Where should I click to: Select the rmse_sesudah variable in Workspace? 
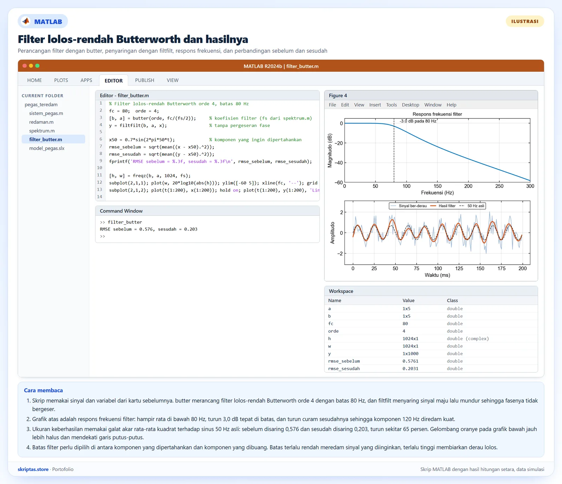(431, 368)
